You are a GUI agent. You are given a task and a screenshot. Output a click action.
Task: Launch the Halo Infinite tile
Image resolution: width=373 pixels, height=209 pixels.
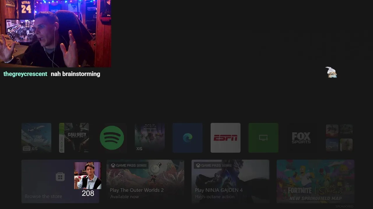point(150,138)
